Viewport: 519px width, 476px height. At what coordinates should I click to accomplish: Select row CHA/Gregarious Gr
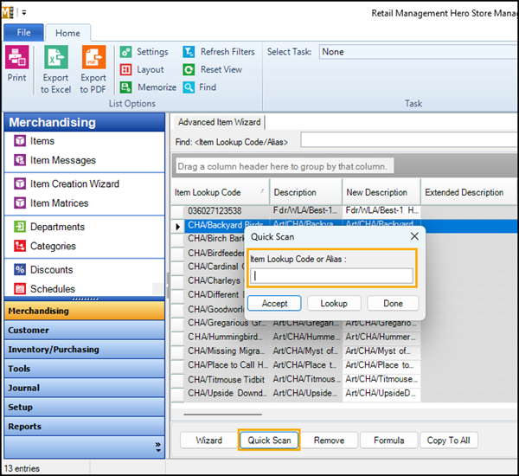pyautogui.click(x=344, y=323)
